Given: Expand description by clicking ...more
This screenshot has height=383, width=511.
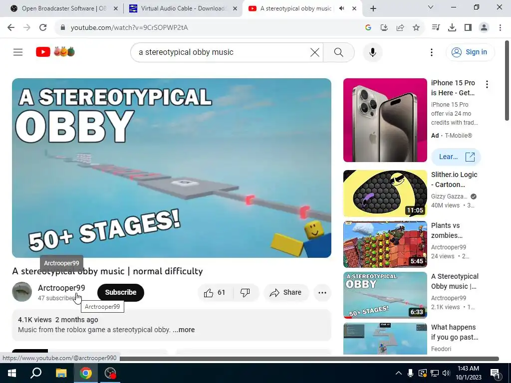Looking at the screenshot, I should coord(184,330).
